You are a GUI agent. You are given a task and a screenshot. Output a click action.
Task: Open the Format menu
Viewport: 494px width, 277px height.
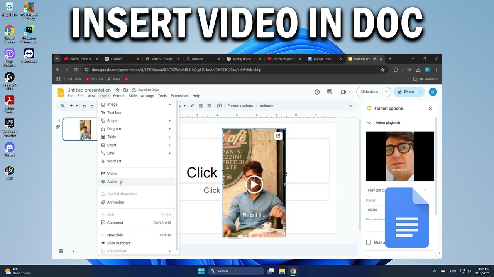coord(118,96)
